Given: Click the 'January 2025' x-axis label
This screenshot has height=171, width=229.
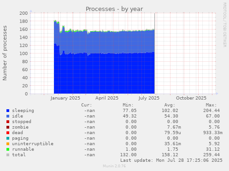Looking at the screenshot, I should point(65,98).
